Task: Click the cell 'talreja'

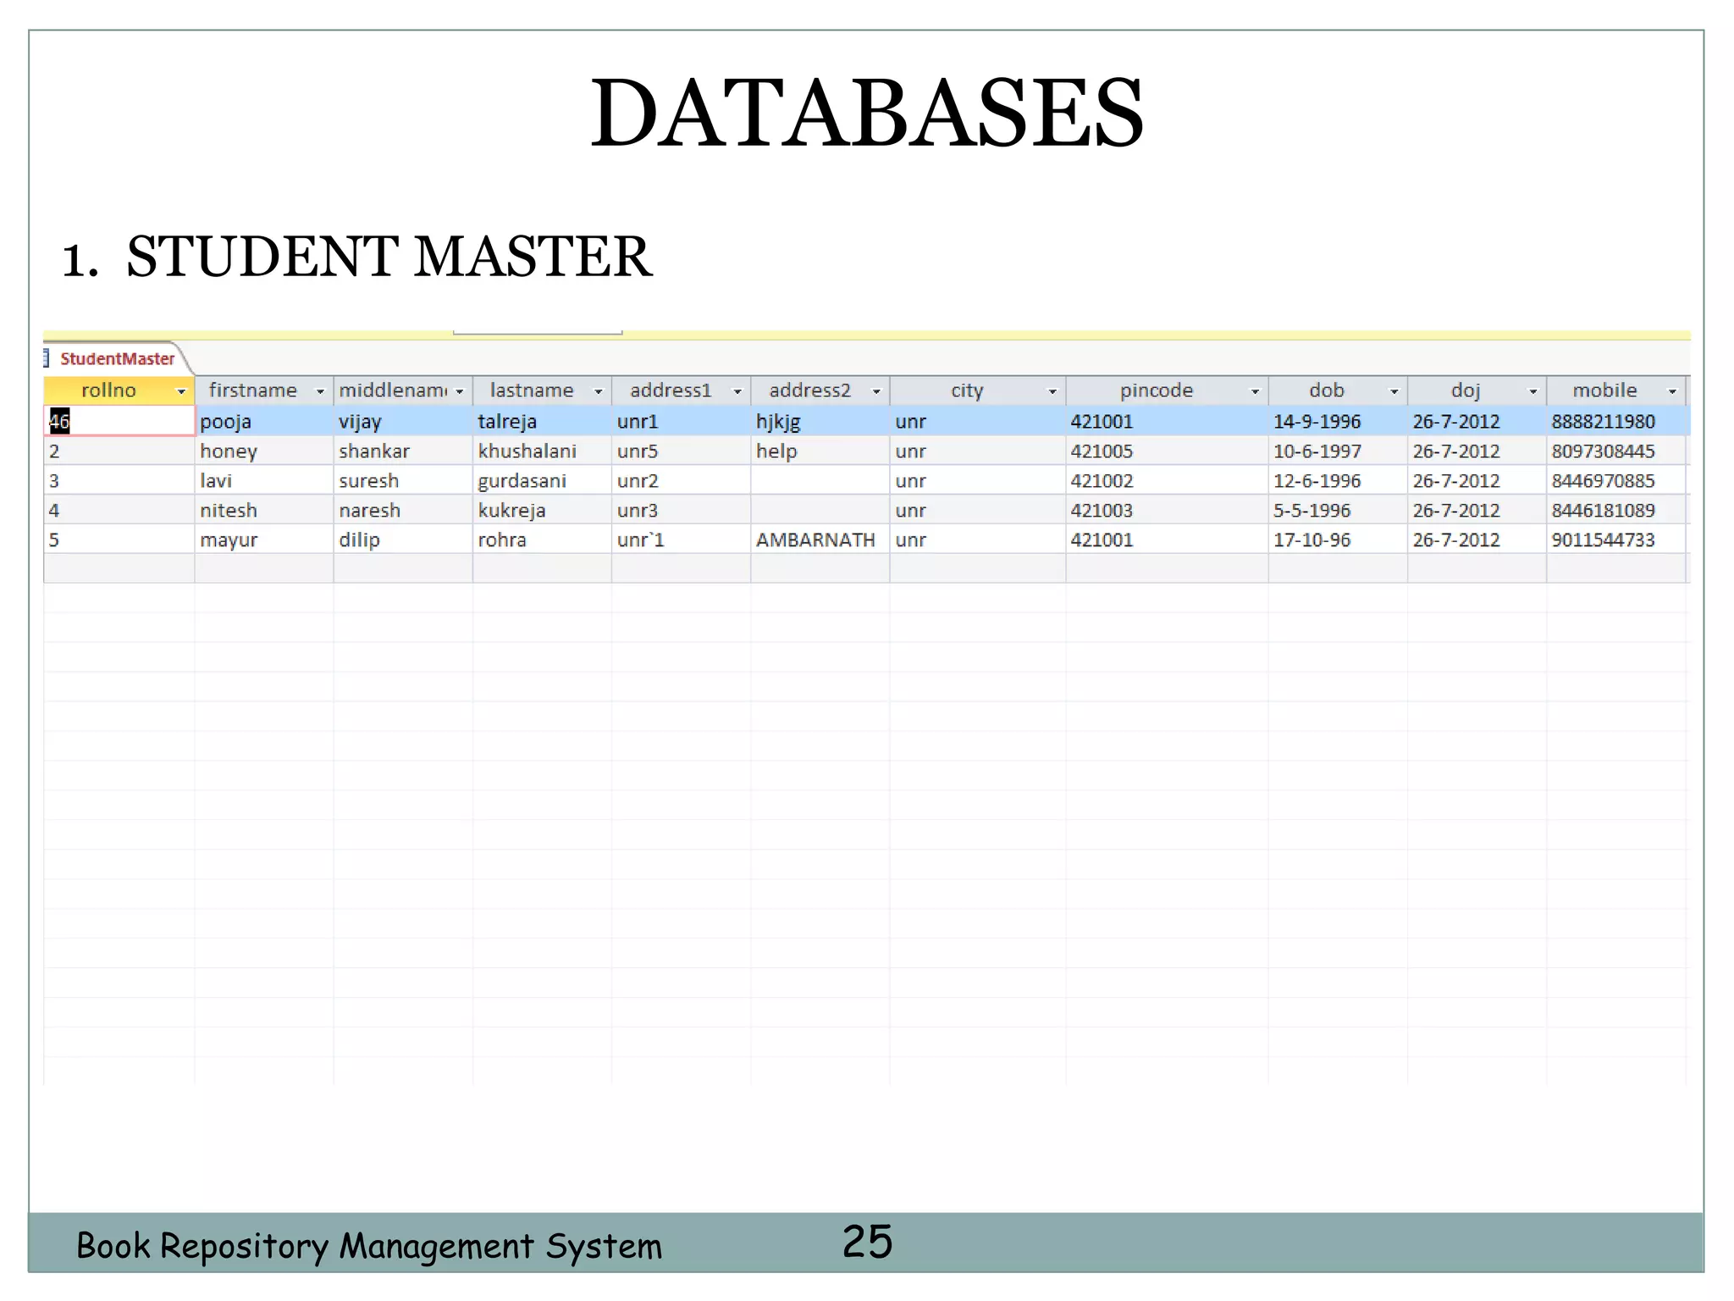Action: pos(542,421)
